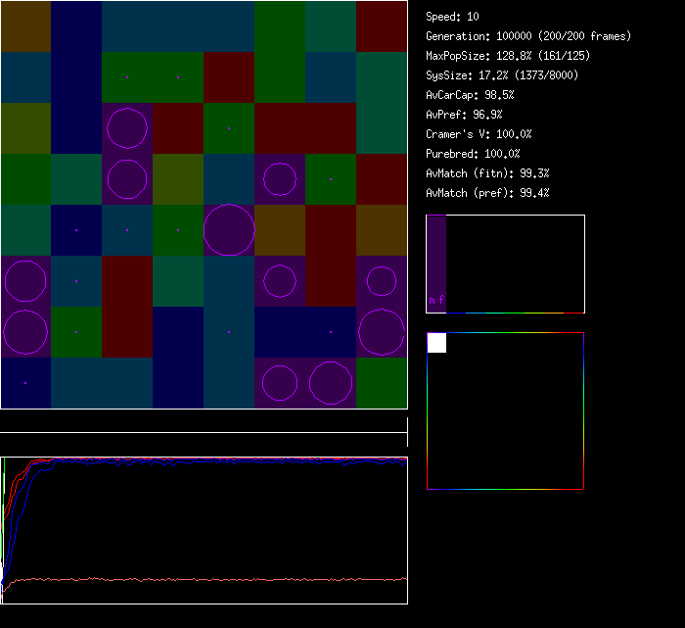
Task: Click the AvMatch (fitn) 99.3% line
Action: click(x=487, y=173)
